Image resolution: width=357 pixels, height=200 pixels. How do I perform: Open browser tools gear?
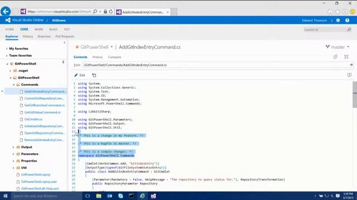pyautogui.click(x=345, y=12)
